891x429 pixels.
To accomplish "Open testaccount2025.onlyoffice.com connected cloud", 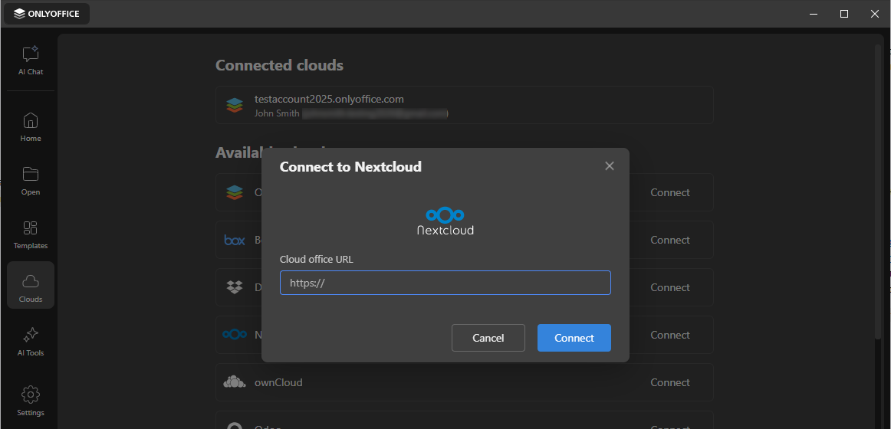I will click(464, 105).
